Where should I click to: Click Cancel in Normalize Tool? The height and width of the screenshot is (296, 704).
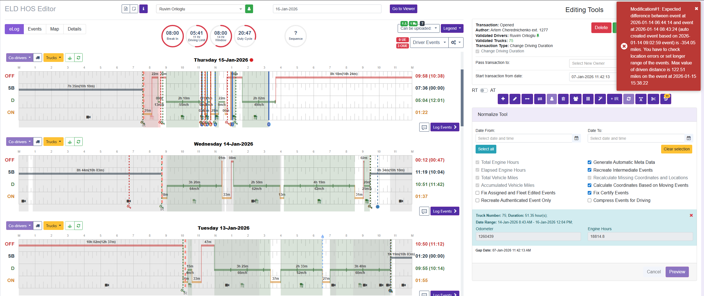click(x=654, y=272)
